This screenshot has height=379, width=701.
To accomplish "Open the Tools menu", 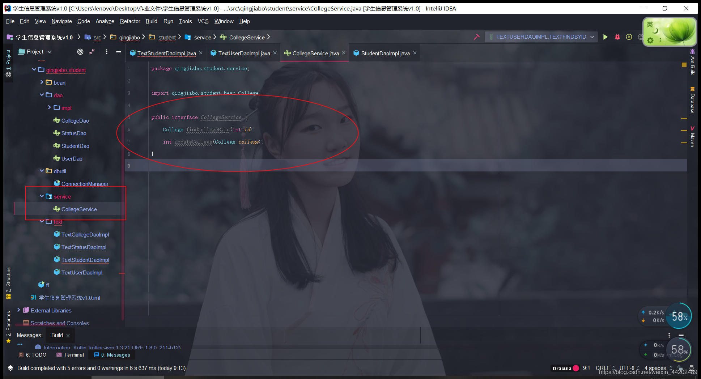I will coord(185,21).
